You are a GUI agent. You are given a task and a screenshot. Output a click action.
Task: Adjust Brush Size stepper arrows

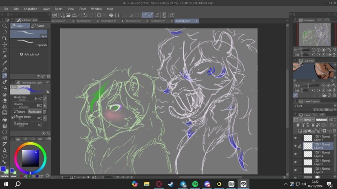(x=41, y=99)
